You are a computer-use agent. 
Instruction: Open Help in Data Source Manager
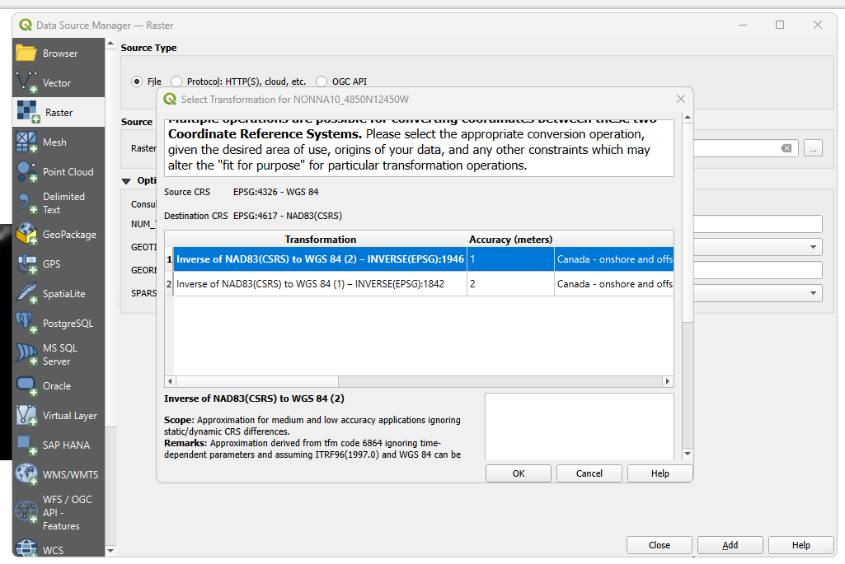coord(800,545)
